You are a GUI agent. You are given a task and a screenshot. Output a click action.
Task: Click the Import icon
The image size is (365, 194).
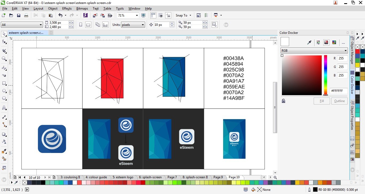pyautogui.click(x=95, y=15)
